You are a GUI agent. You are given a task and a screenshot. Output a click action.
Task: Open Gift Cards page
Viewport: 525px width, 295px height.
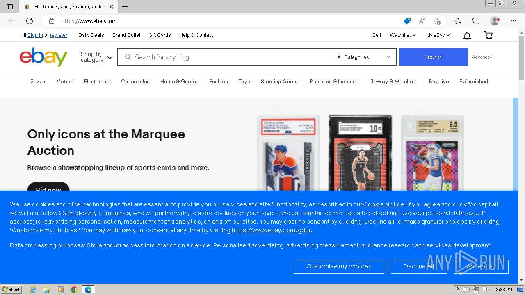tap(160, 35)
